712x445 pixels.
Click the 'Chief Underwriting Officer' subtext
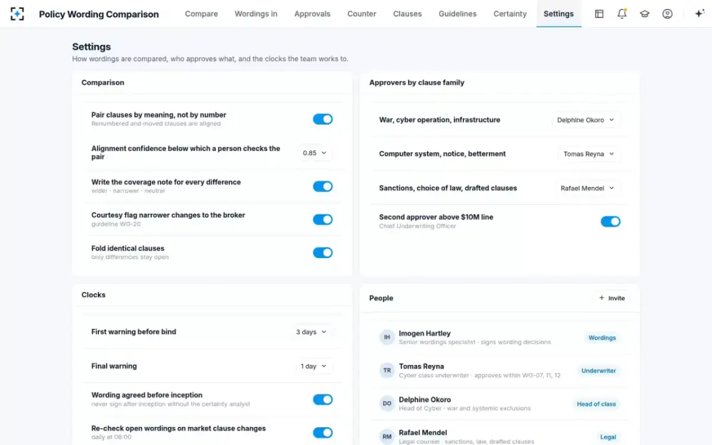(418, 226)
